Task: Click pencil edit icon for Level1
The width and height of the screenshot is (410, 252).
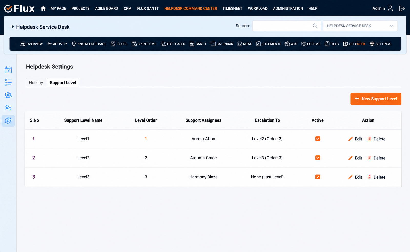Action: click(x=351, y=139)
